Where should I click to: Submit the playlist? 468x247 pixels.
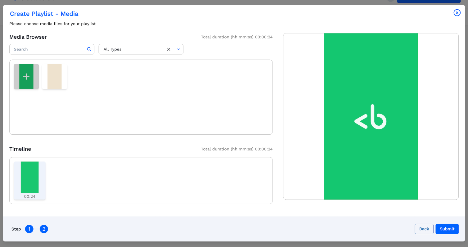tap(447, 229)
